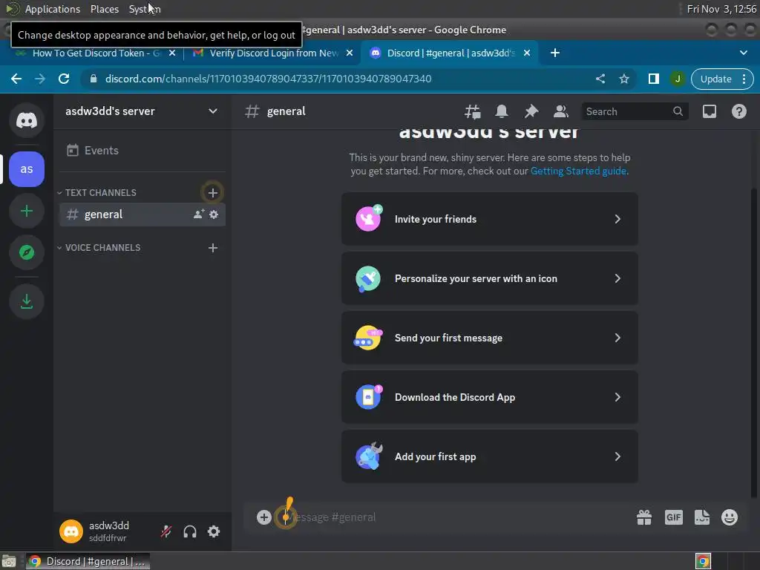Open the emoji picker

point(730,517)
